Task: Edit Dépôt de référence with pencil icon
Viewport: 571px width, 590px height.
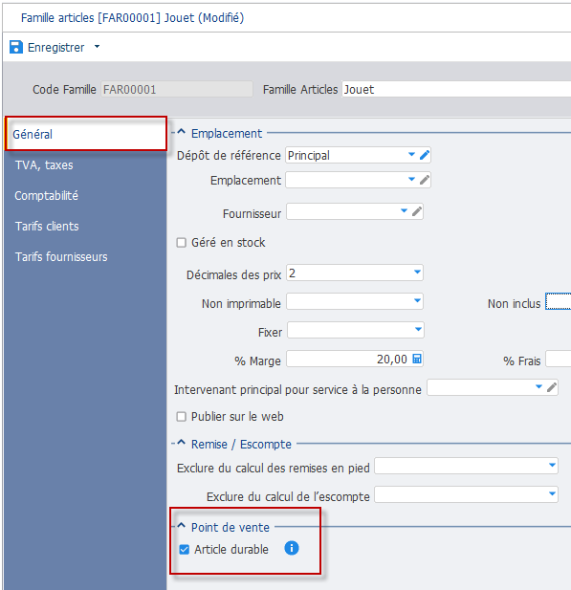Action: [425, 155]
